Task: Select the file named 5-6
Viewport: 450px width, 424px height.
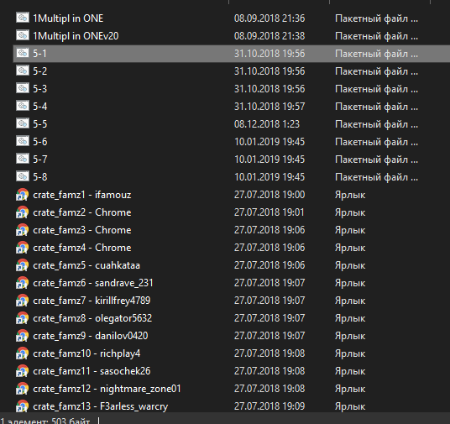Action: tap(40, 142)
